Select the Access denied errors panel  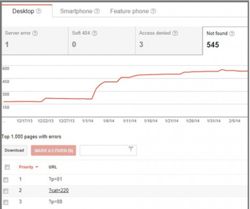tap(169, 41)
